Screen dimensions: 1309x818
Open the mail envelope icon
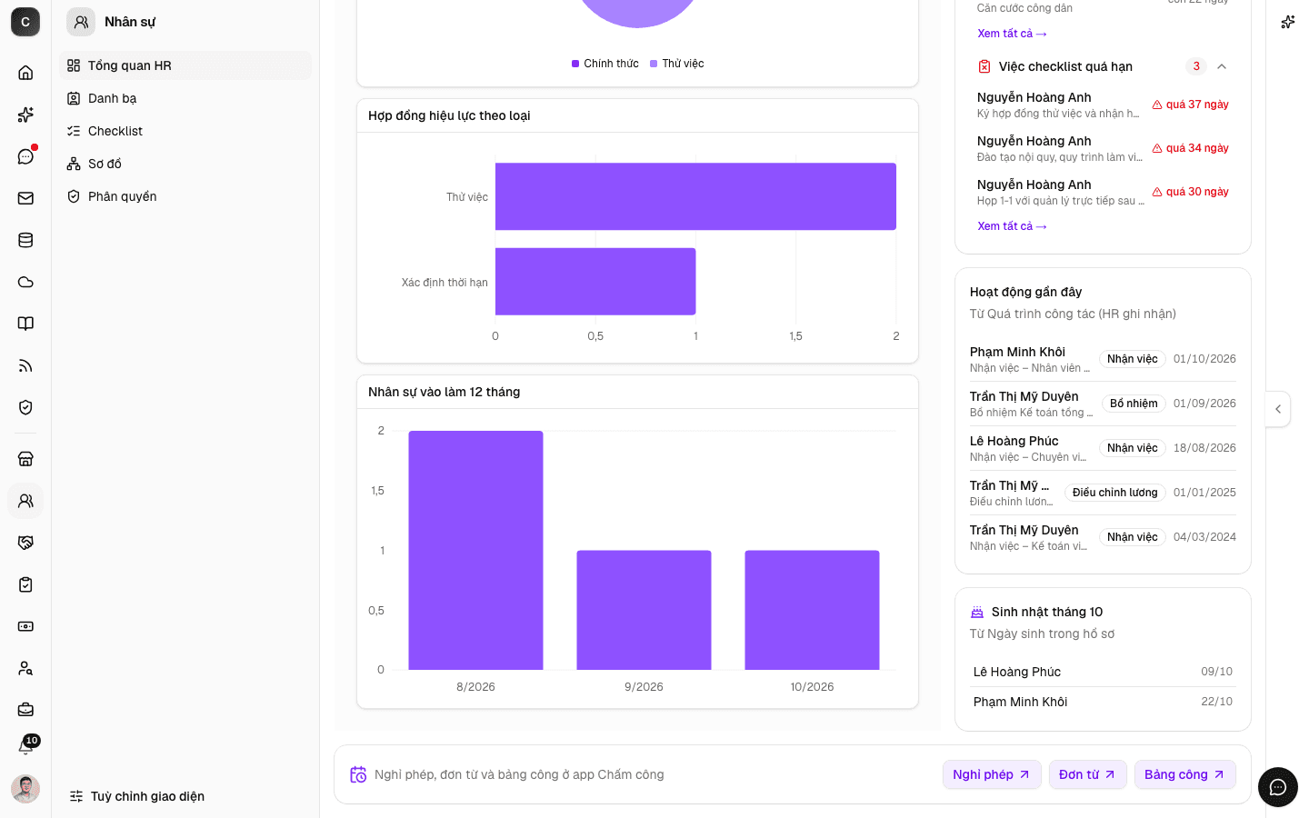point(25,198)
